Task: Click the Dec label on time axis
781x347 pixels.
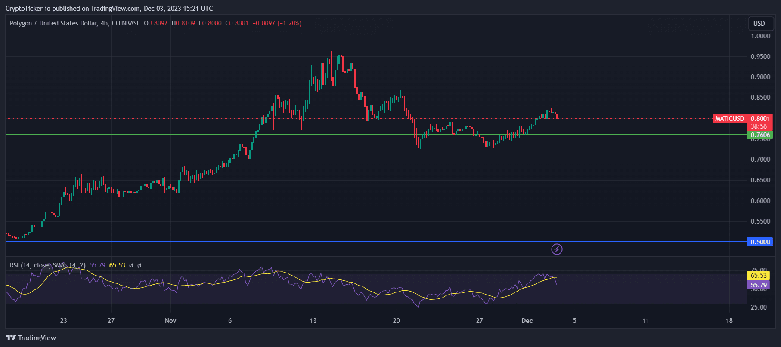Action: click(527, 321)
